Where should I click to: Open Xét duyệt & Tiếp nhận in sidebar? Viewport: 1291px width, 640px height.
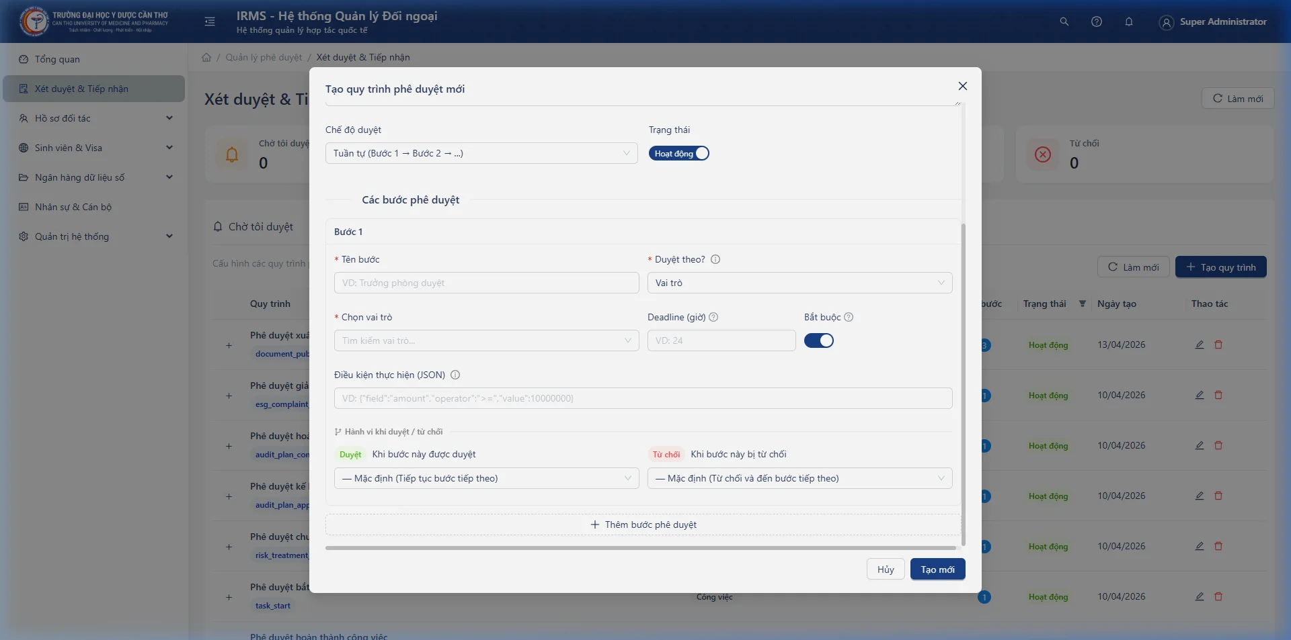(94, 89)
